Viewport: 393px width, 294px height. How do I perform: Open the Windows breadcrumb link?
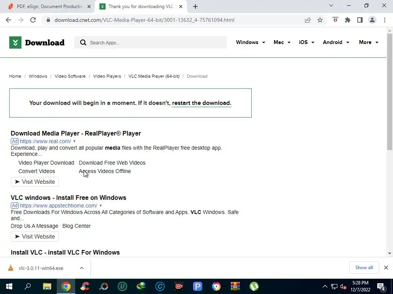point(38,76)
